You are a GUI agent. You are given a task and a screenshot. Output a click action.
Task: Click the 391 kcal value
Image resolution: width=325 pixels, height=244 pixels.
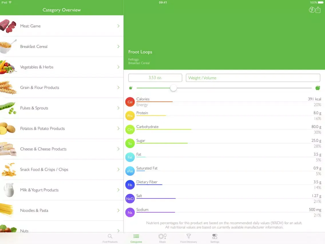point(314,99)
